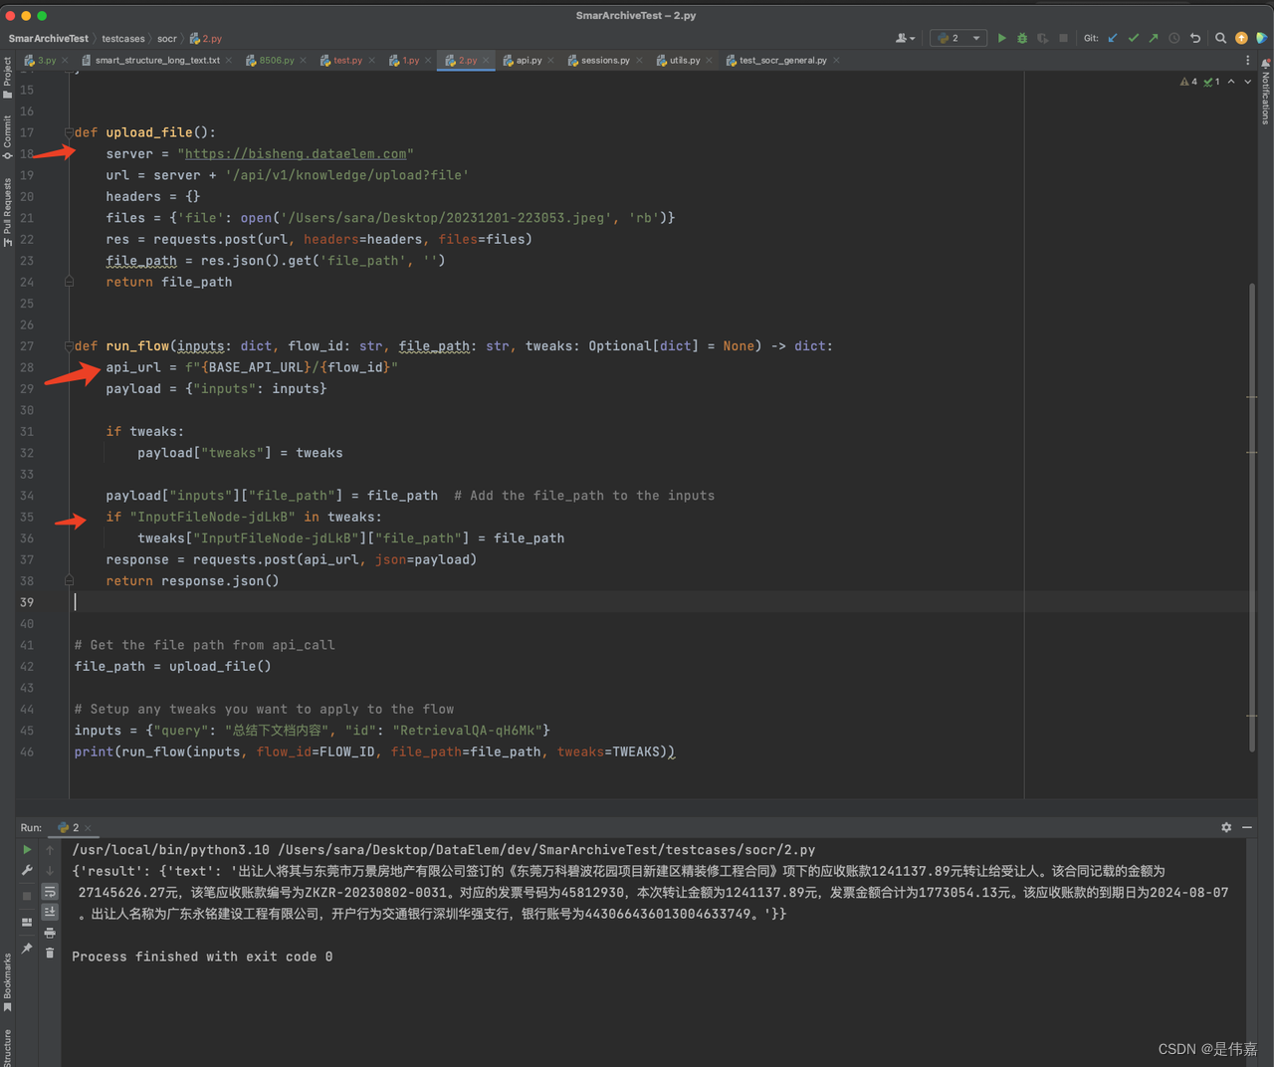Click the socr breadcrumb
Image resolution: width=1274 pixels, height=1067 pixels.
(167, 39)
